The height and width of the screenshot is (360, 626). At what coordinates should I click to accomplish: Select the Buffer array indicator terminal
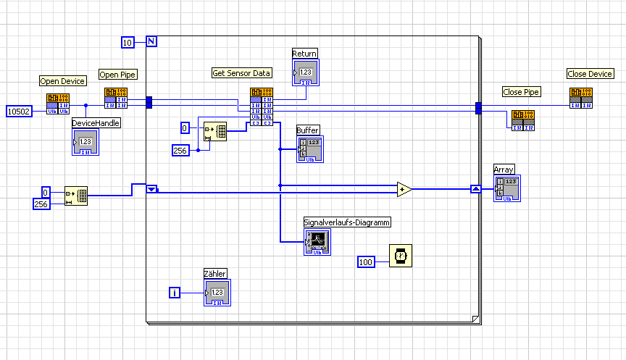(x=310, y=149)
